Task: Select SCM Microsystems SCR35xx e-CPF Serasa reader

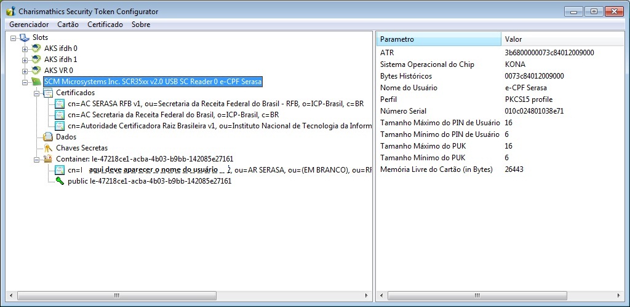Action: click(x=153, y=82)
